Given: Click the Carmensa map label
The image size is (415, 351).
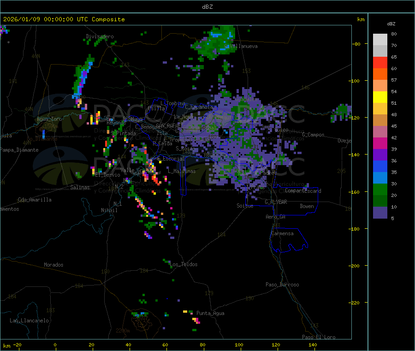Looking at the screenshot, I should pyautogui.click(x=283, y=233).
